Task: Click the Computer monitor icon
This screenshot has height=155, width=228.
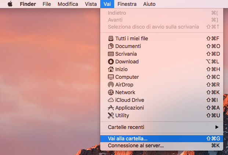Action: coord(111,77)
